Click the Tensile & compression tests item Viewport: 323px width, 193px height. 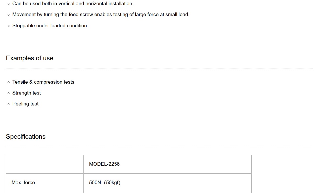[x=43, y=82]
